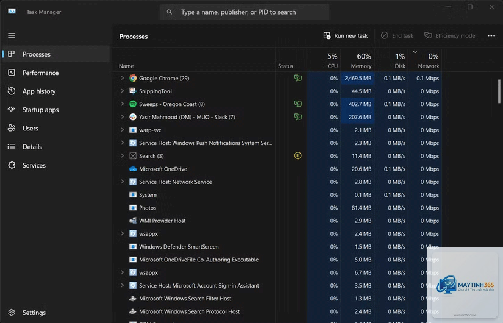Expand Service Host: Windows Push Notifications
503x323 pixels.
[x=122, y=143]
